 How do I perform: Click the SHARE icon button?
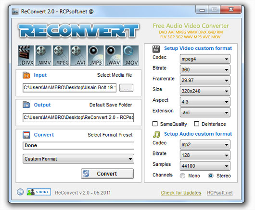39,192
